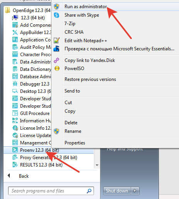Click the magnifier search icon
This screenshot has width=179, height=199.
coord(89,191)
